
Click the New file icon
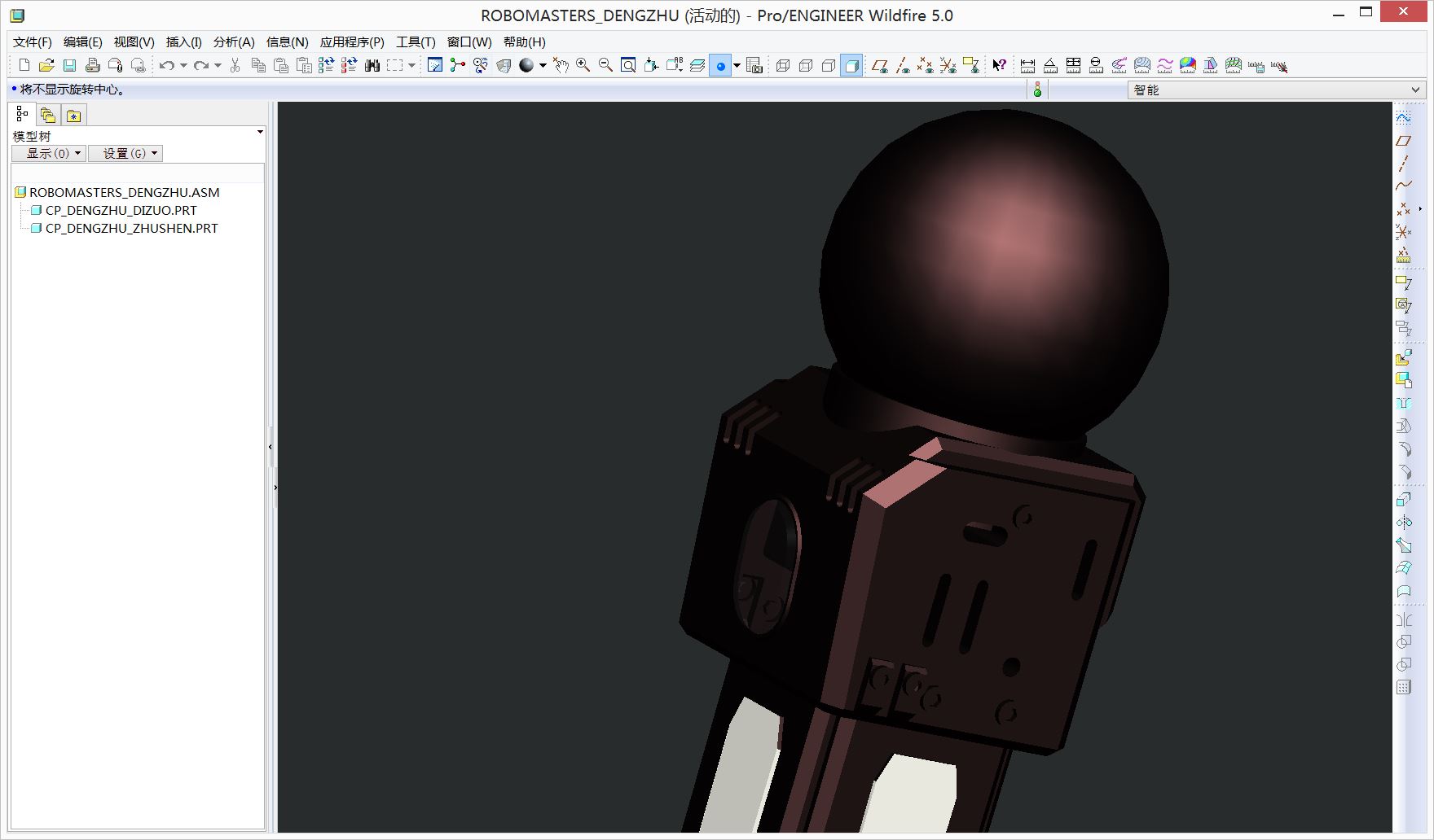(x=24, y=65)
